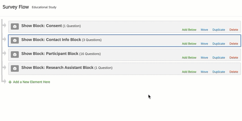Click the green plus icon
The height and width of the screenshot is (121, 242).
10,82
